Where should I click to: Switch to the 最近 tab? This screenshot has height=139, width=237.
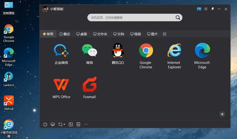(x=65, y=34)
